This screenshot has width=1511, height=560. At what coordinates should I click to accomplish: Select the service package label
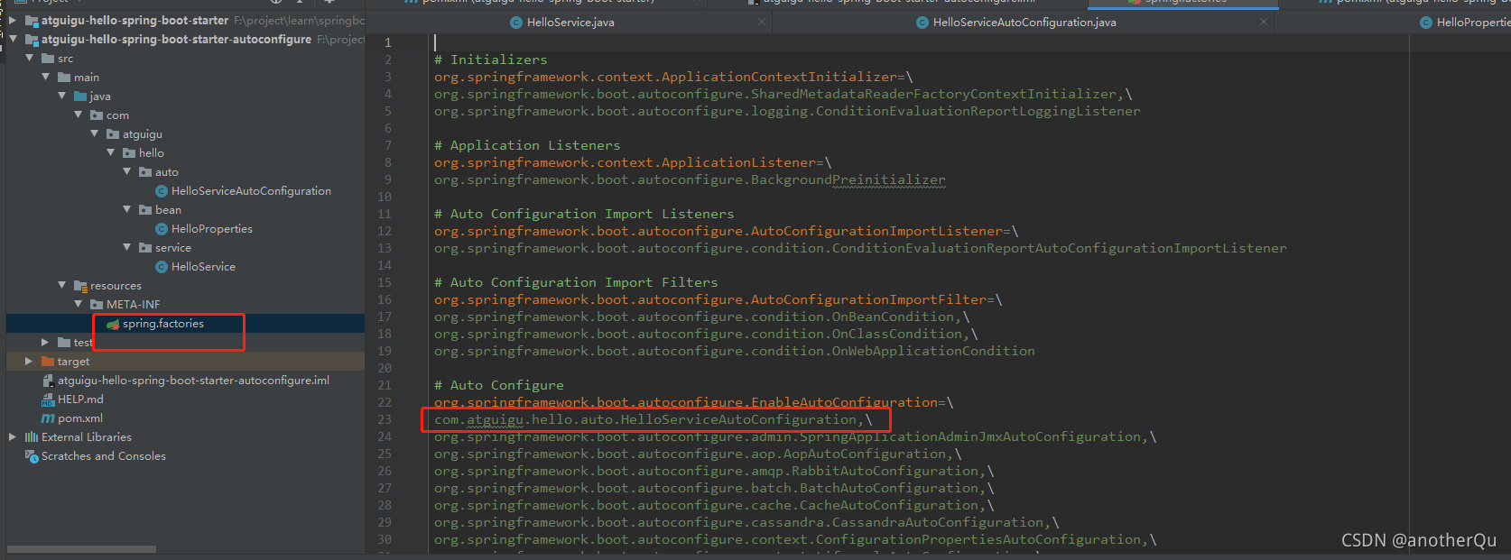pos(173,247)
